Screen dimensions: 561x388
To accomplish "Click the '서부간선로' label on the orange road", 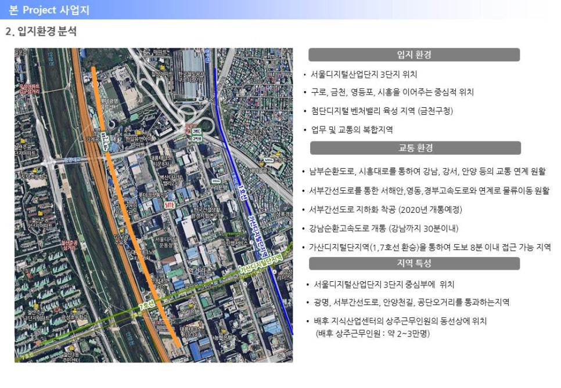I will click(104, 141).
